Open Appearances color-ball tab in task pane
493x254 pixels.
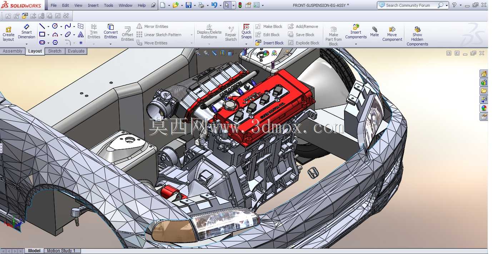(484, 108)
